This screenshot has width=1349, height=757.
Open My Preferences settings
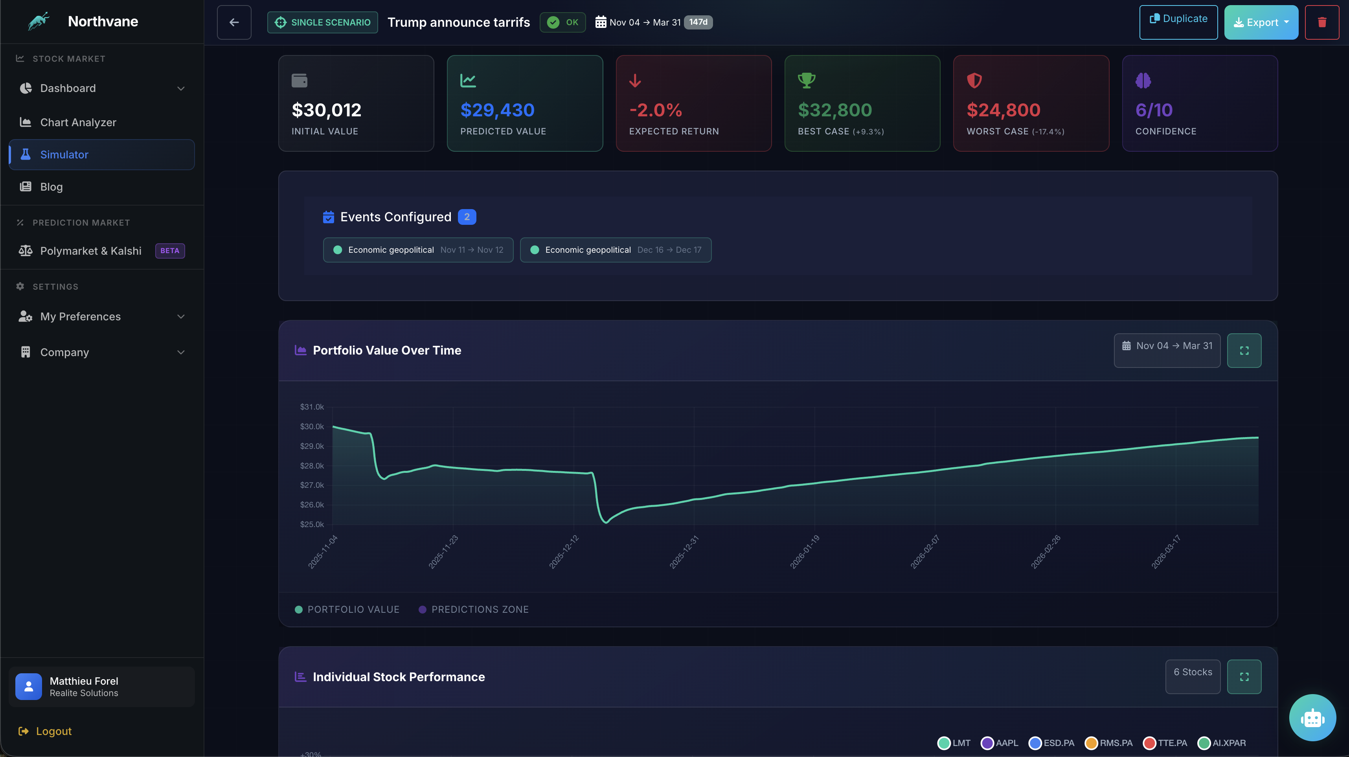pos(101,316)
